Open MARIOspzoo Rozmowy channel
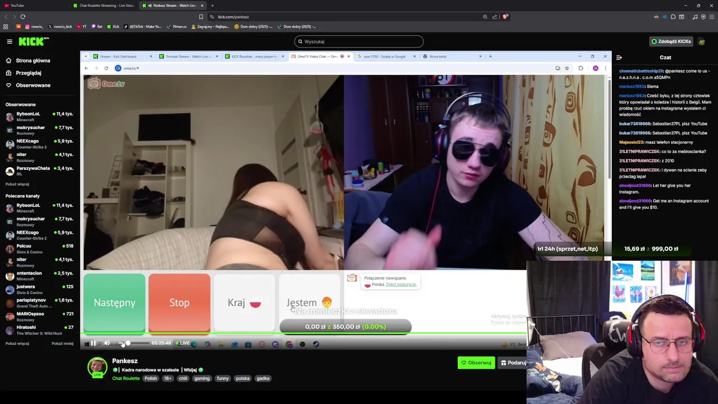 click(39, 316)
